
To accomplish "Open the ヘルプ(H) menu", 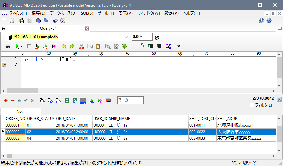I will [191, 13].
